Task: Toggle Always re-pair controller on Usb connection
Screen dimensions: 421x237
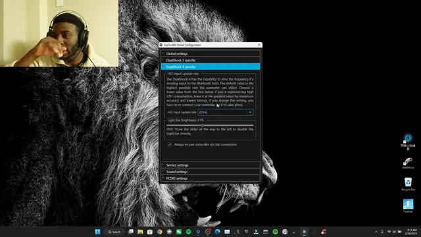Action: coord(170,145)
